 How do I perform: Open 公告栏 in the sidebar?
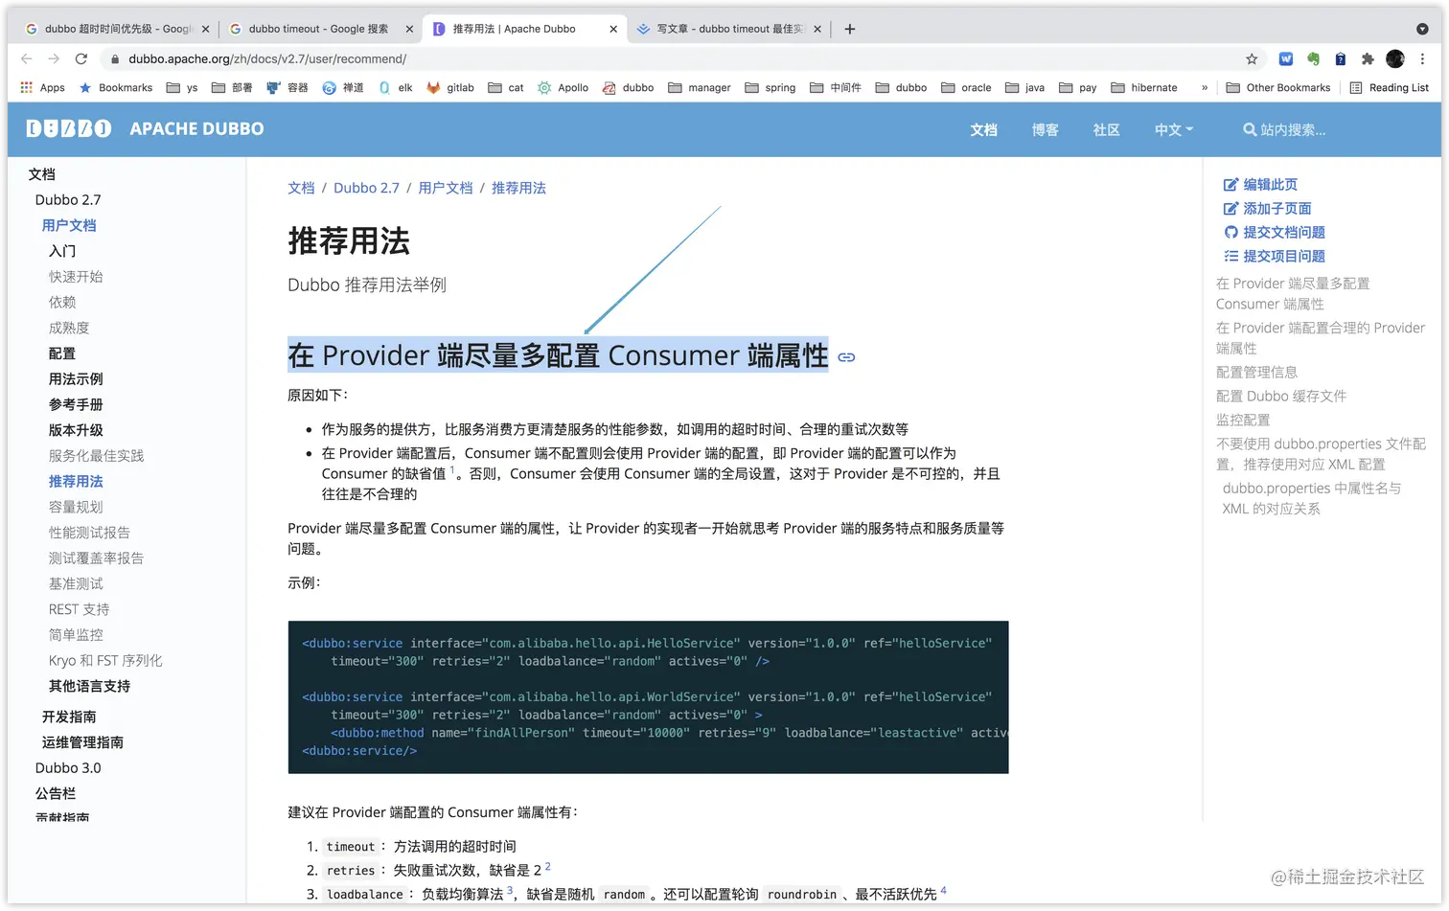click(56, 793)
